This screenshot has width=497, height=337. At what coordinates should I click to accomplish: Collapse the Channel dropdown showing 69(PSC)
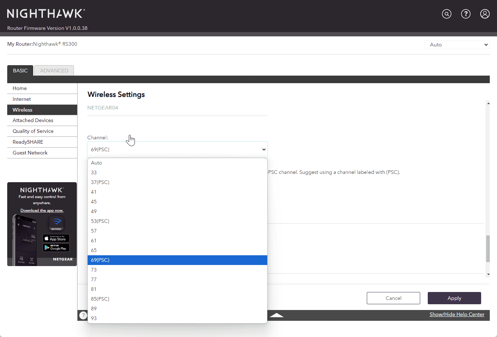click(x=177, y=149)
